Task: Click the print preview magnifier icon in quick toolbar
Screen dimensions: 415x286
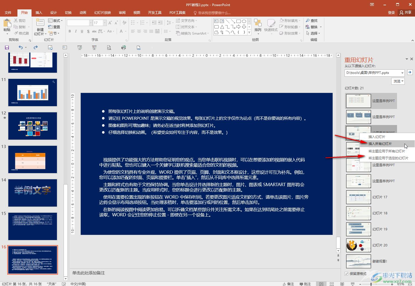Action: pos(109,48)
